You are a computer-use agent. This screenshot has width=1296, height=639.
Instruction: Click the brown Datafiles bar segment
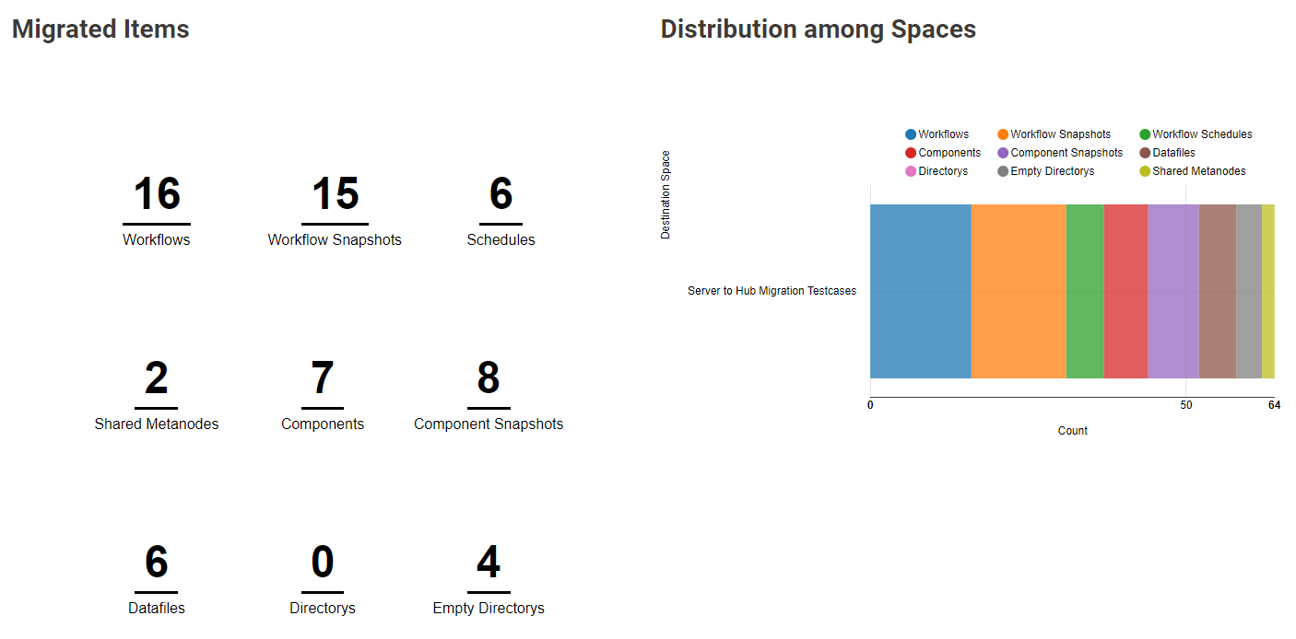(x=1218, y=291)
